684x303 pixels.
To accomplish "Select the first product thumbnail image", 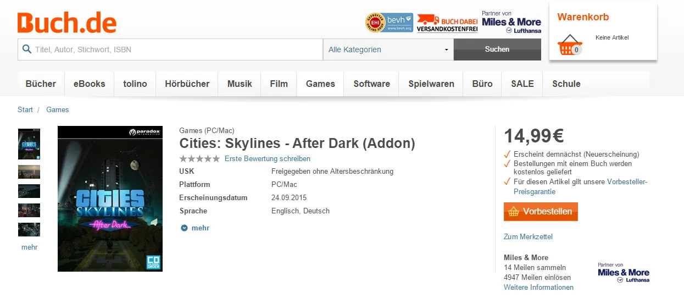I will point(29,144).
